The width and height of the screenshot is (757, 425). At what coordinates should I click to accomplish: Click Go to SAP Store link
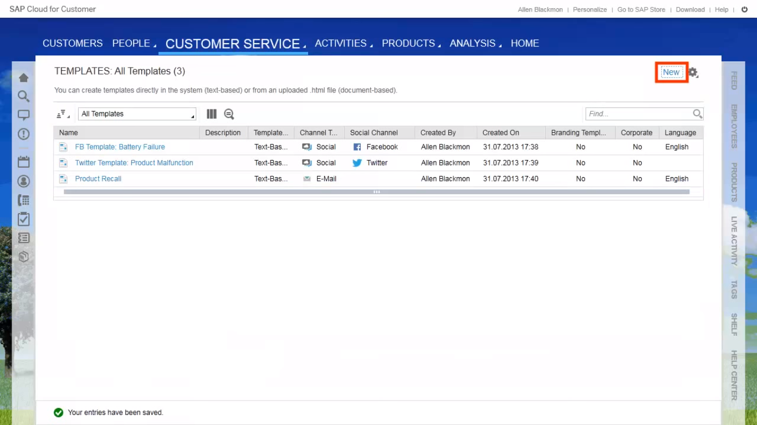pos(641,9)
